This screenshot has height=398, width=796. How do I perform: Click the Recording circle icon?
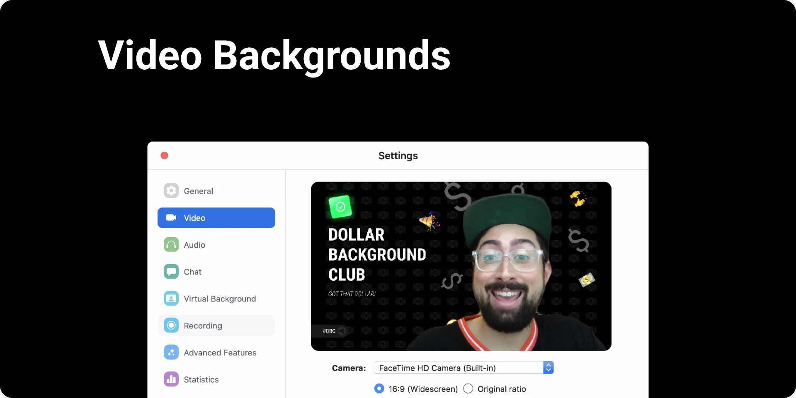[171, 325]
